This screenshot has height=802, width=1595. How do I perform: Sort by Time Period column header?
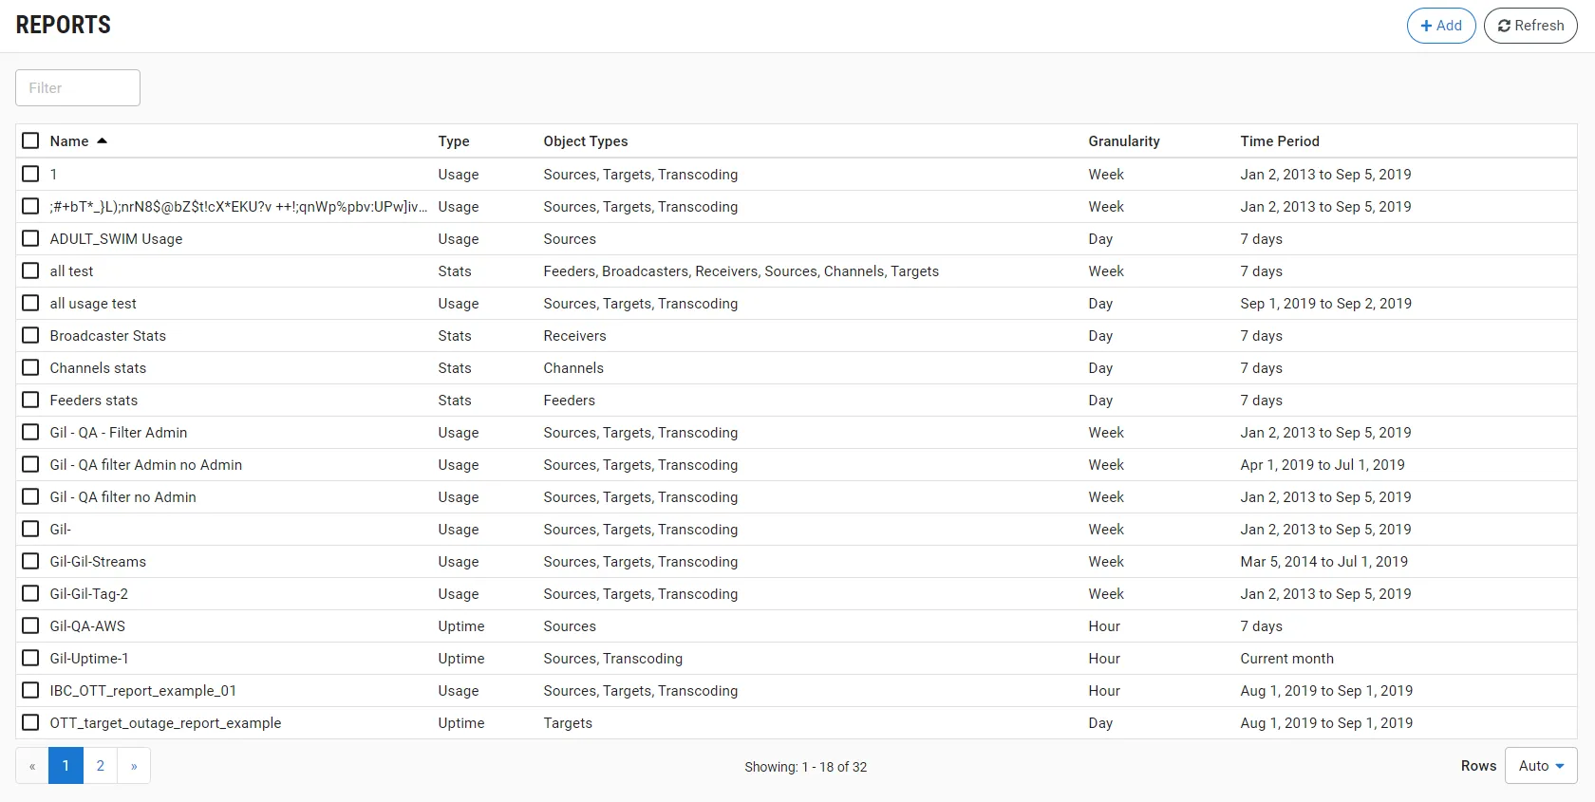point(1280,141)
